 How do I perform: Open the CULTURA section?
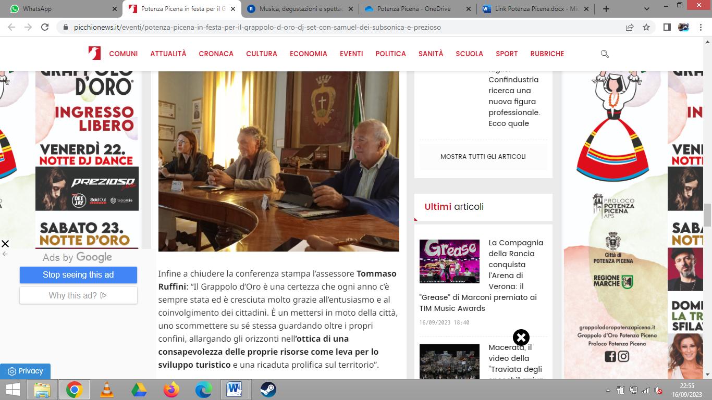click(262, 54)
